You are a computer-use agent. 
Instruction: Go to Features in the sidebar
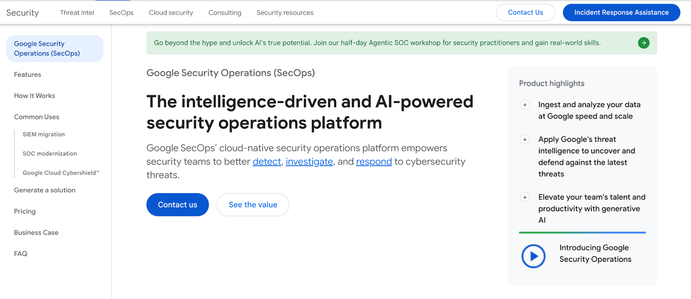click(x=28, y=74)
